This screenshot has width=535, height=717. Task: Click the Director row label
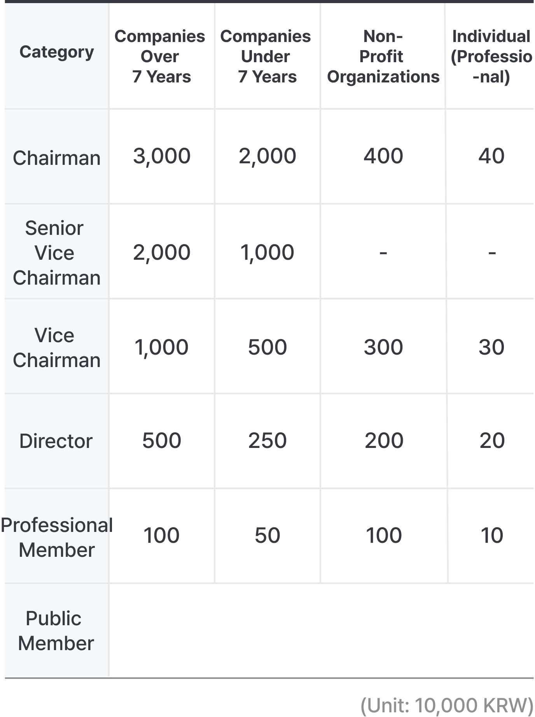point(56,441)
